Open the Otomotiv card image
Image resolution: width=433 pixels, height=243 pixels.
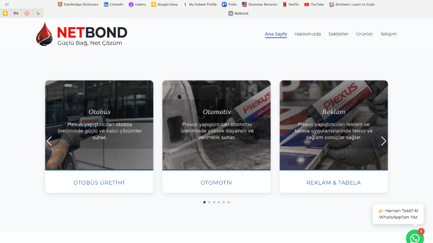pyautogui.click(x=216, y=125)
